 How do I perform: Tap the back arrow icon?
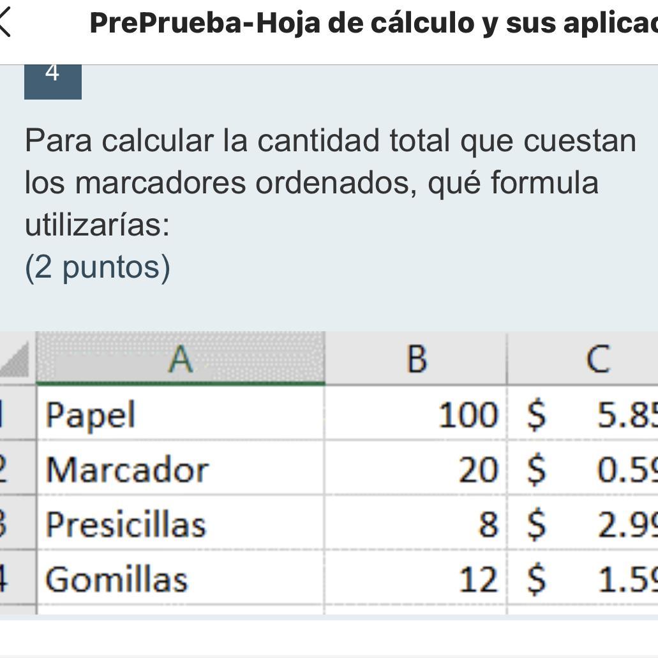5,23
